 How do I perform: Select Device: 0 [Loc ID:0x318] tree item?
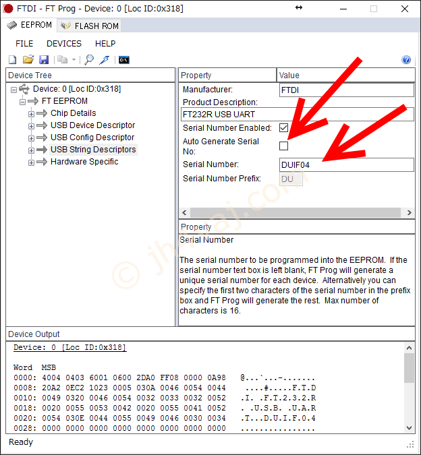pyautogui.click(x=77, y=89)
